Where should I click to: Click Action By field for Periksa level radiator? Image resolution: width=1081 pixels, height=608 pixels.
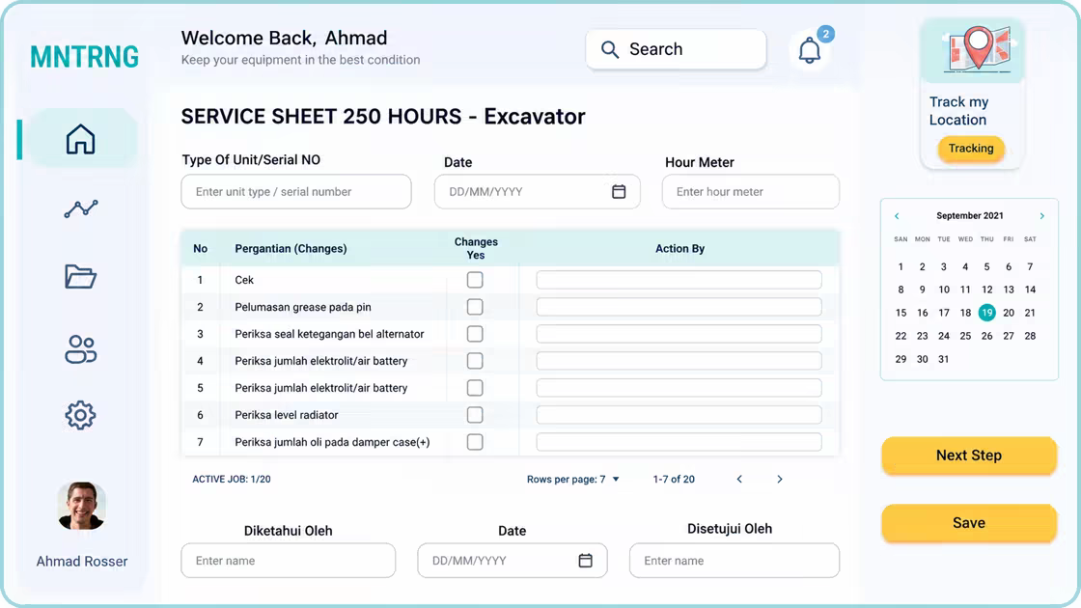click(x=679, y=415)
